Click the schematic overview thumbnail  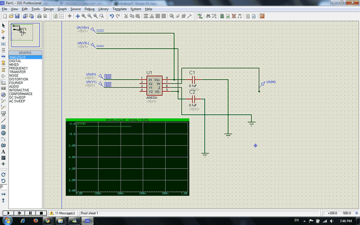point(25,34)
